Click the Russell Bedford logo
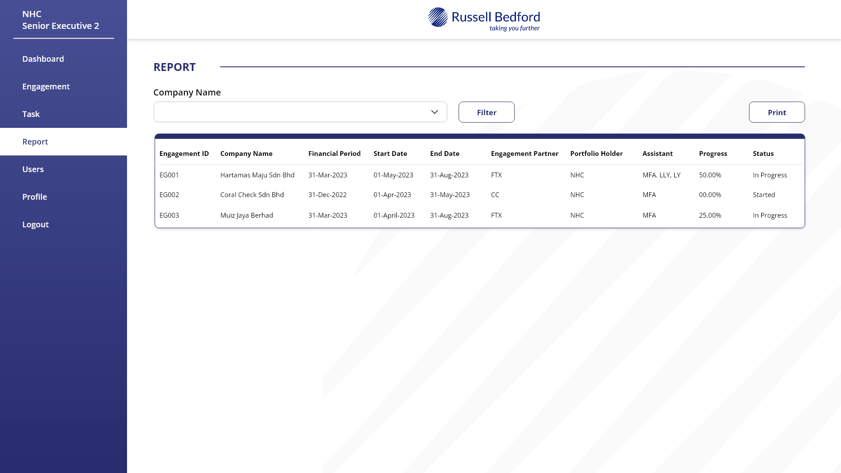 (484, 18)
